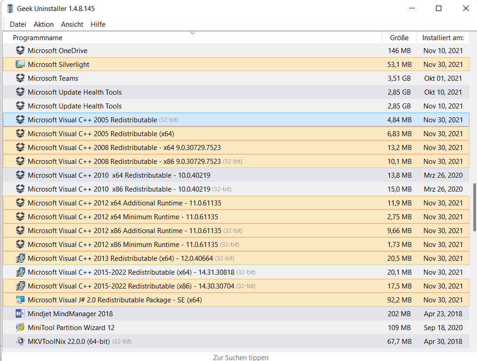The height and width of the screenshot is (361, 477).
Task: Open the Aktion menu
Action: pyautogui.click(x=43, y=24)
